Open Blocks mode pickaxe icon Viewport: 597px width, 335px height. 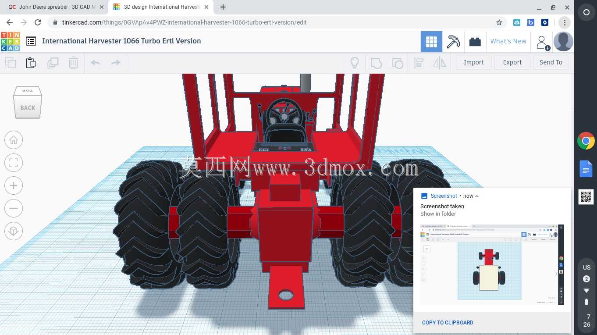pyautogui.click(x=453, y=42)
